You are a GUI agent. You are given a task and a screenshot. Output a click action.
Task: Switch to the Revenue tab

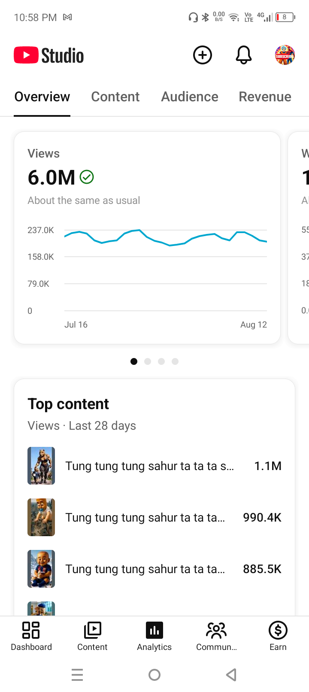[x=265, y=97]
